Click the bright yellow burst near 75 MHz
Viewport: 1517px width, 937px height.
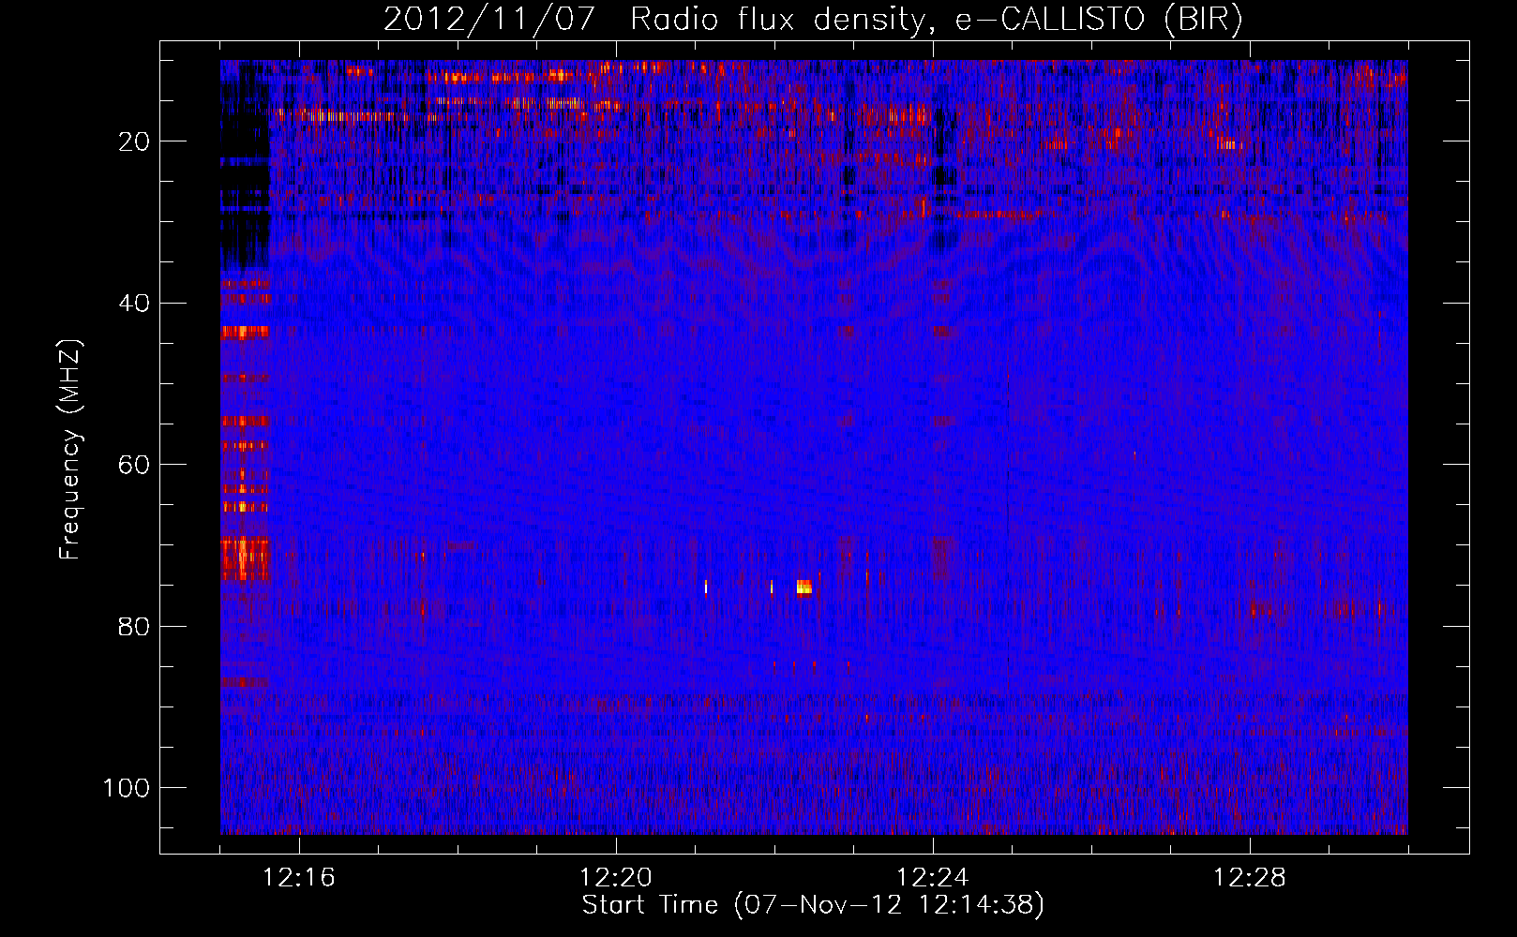click(804, 587)
